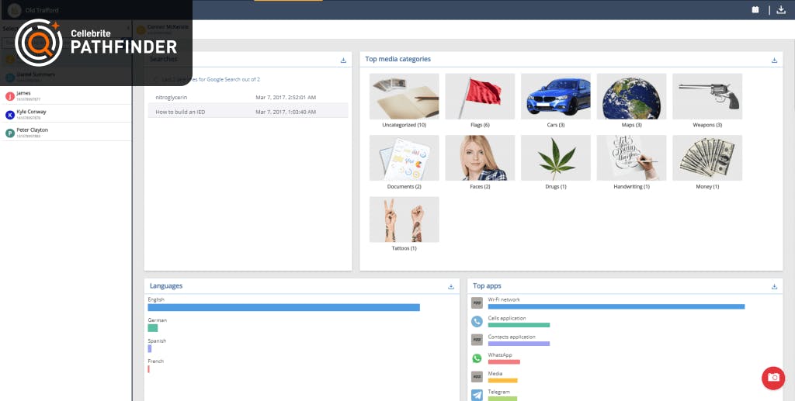
Task: Export the Top apps chart
Action: pyautogui.click(x=774, y=286)
